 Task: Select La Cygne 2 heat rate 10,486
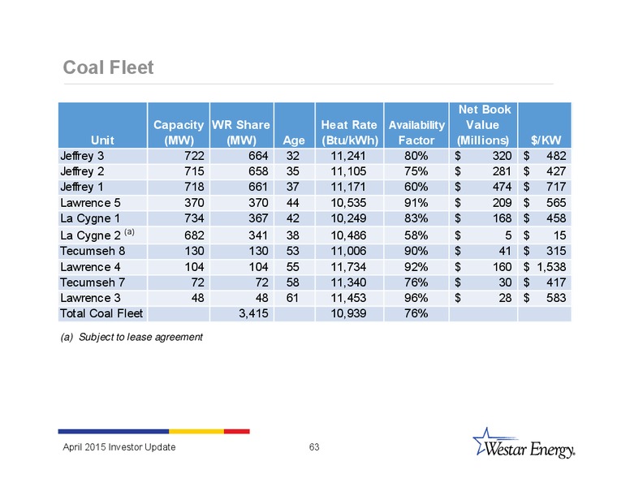pyautogui.click(x=348, y=235)
